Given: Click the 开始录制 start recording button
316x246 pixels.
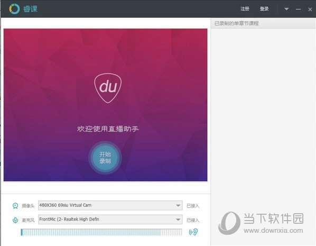Looking at the screenshot, I should tap(105, 158).
